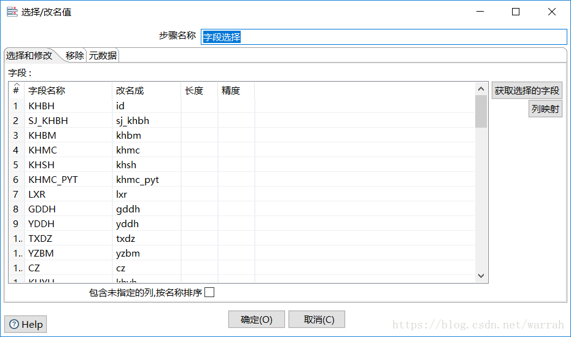Viewport: 571px width, 337px height.
Task: Switch to the 元数据 tab
Action: (103, 55)
